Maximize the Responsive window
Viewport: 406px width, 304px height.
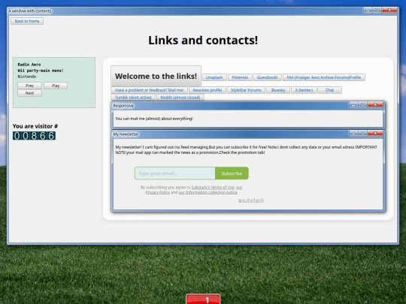click(x=363, y=104)
